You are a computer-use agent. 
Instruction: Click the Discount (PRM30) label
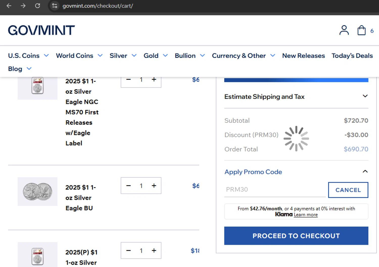click(251, 135)
